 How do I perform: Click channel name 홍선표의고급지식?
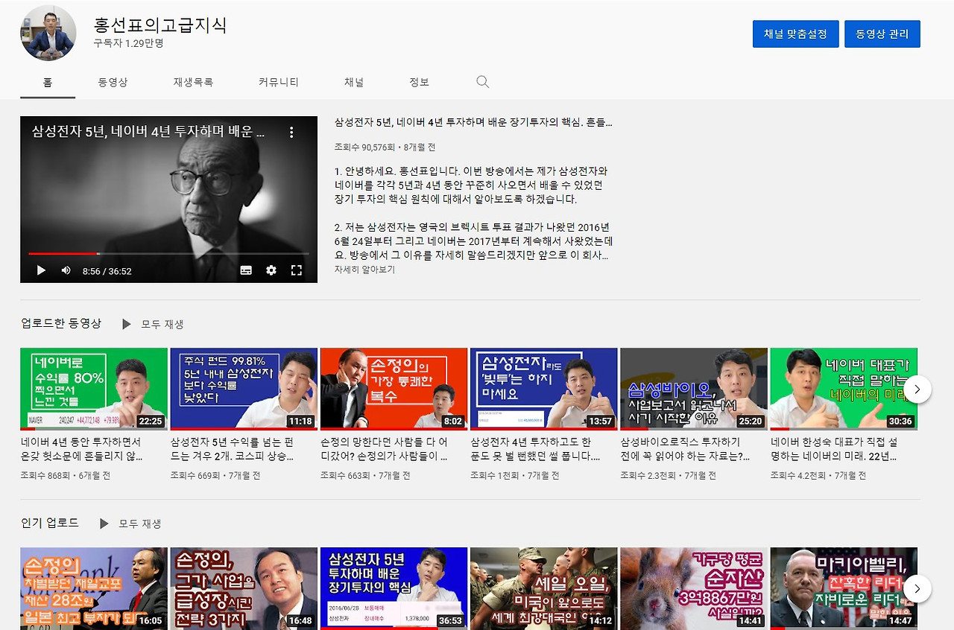pyautogui.click(x=160, y=25)
